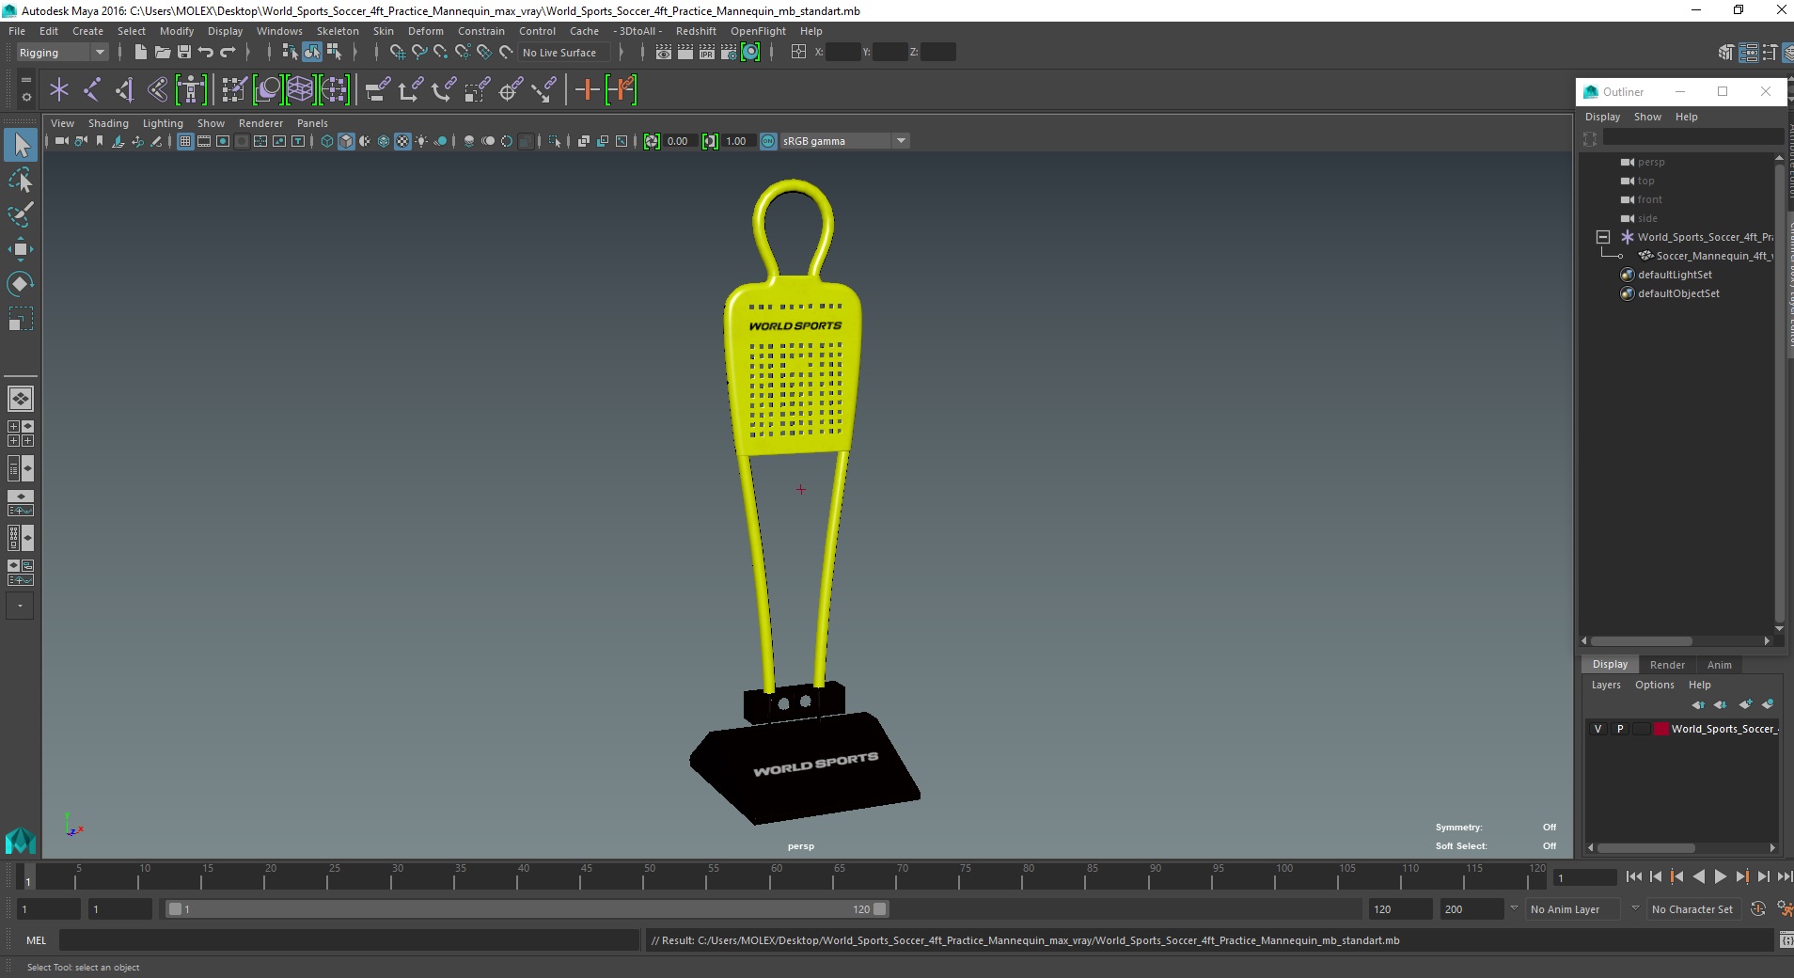Click Play forwards button
Viewport: 1794px width, 978px height.
(1720, 876)
